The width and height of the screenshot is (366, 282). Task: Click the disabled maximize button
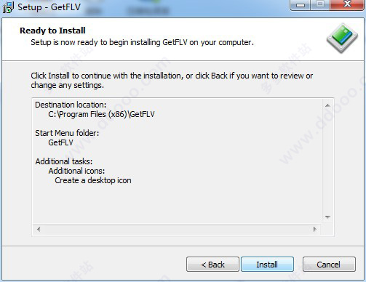(320, 4)
